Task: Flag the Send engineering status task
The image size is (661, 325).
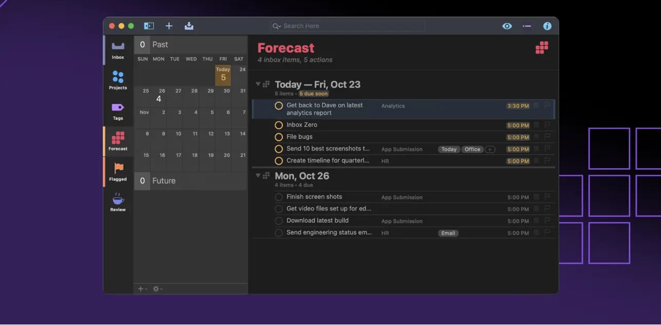Action: [547, 232]
